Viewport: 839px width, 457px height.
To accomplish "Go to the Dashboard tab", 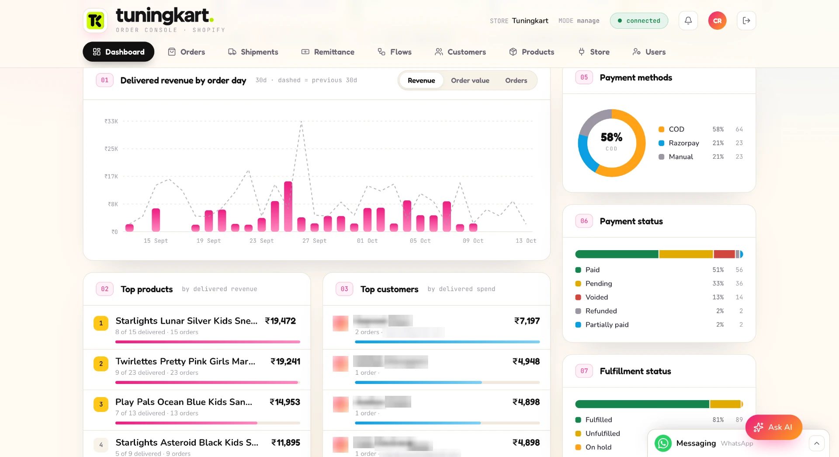I will pyautogui.click(x=118, y=52).
